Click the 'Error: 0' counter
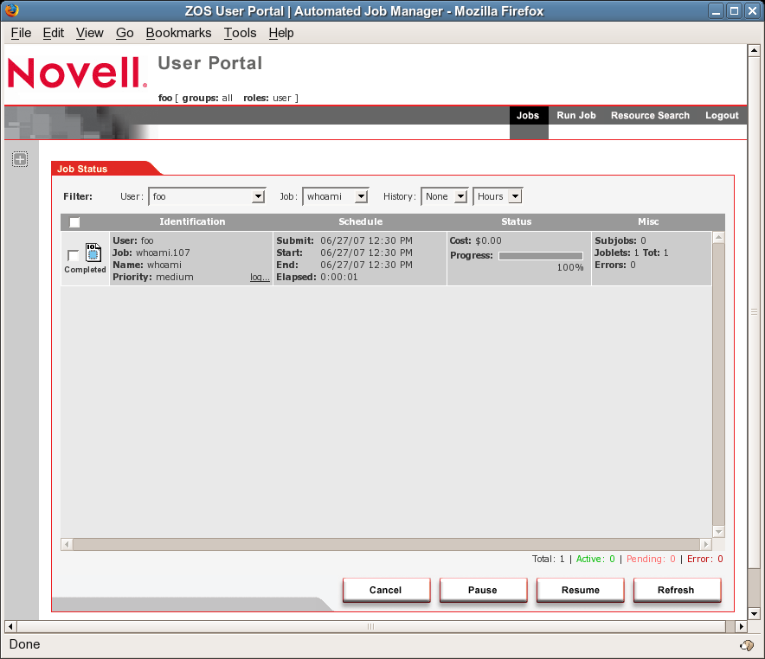 [705, 559]
